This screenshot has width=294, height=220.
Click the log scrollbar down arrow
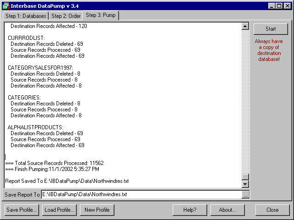[245, 184]
